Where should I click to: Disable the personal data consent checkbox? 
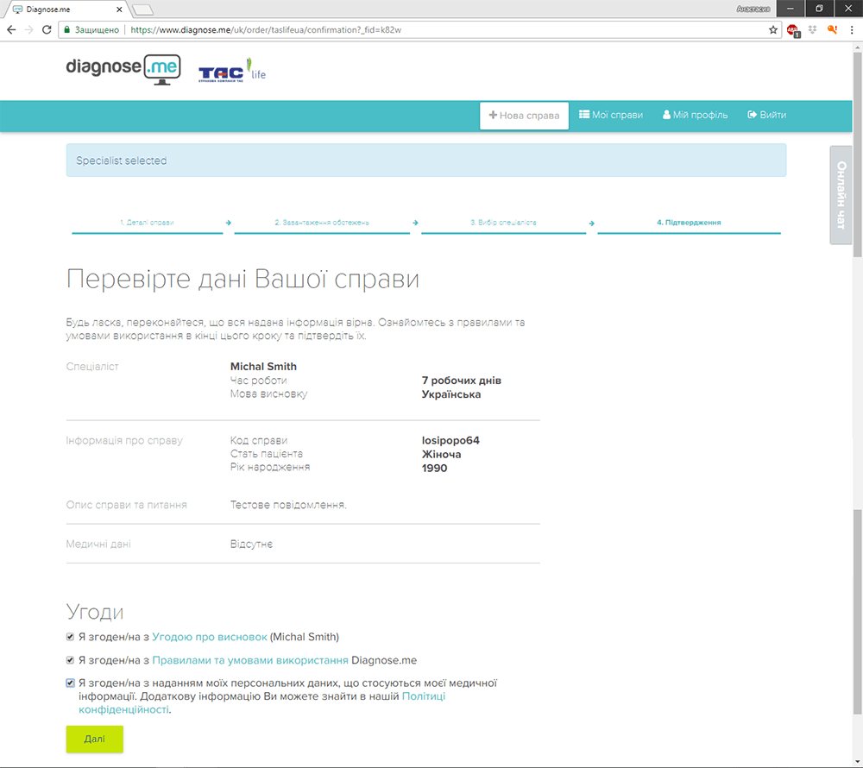click(70, 683)
